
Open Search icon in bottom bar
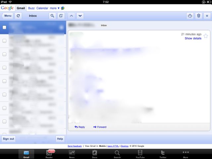pos(117,154)
